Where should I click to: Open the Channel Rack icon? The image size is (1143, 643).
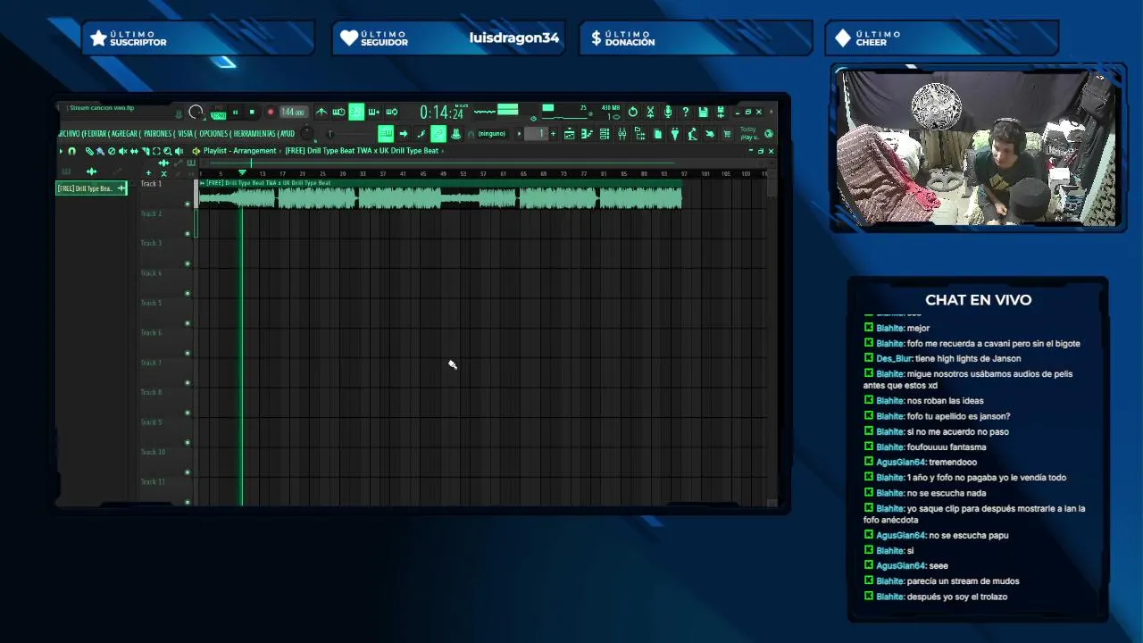[605, 133]
